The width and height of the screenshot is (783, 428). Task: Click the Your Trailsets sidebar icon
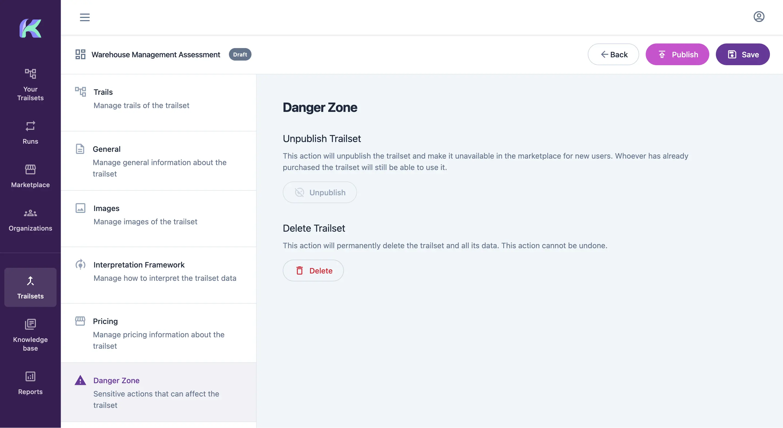pos(30,73)
